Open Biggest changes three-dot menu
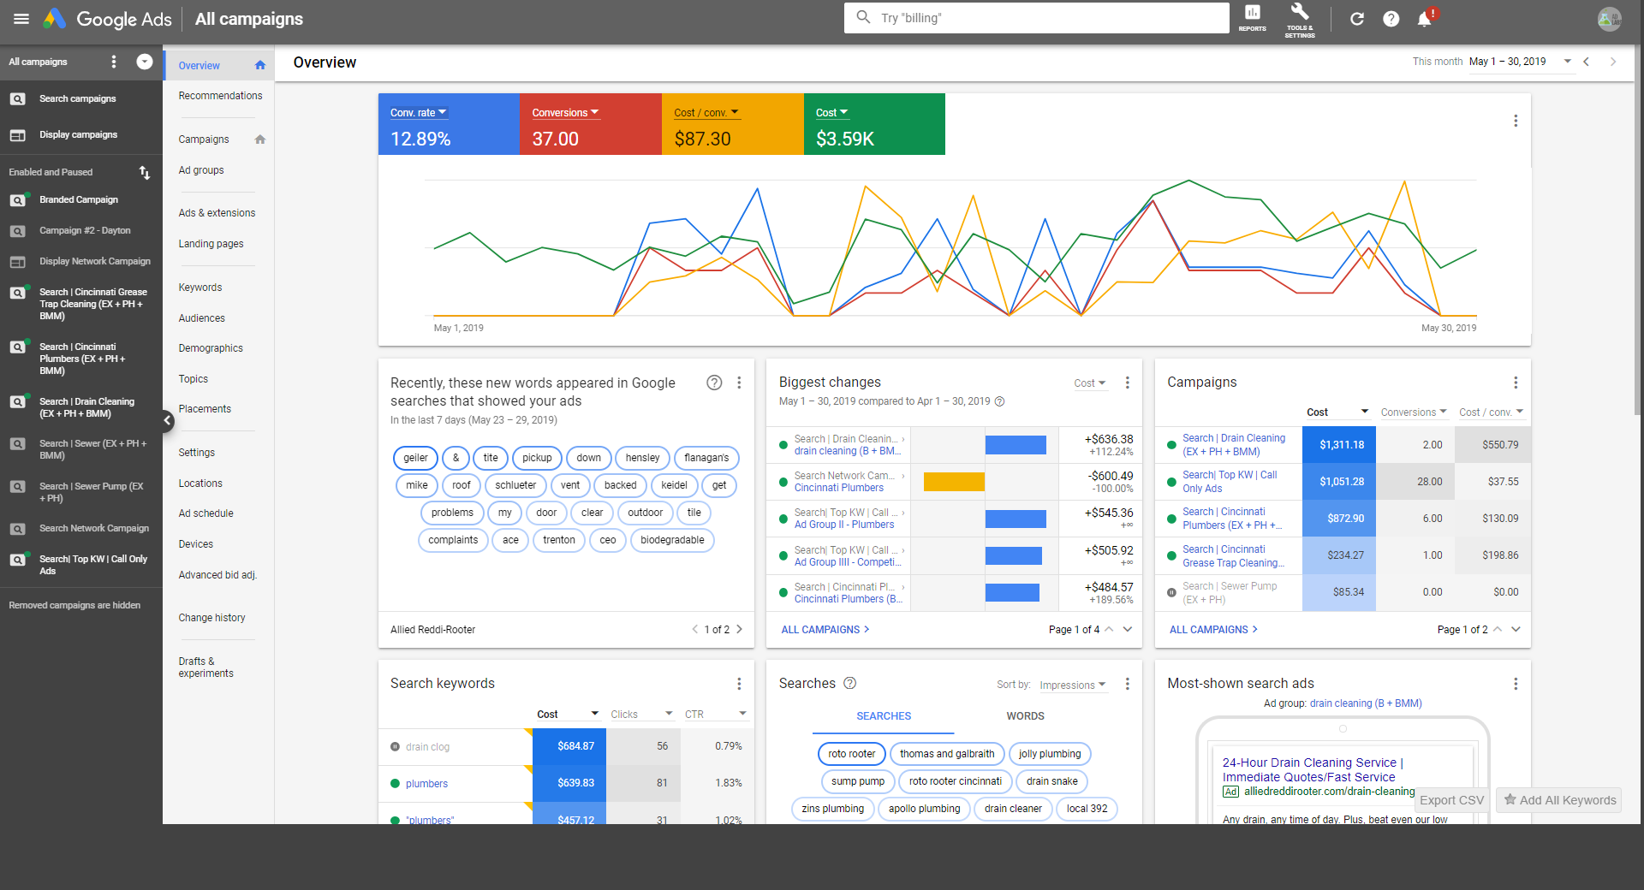 [1128, 383]
